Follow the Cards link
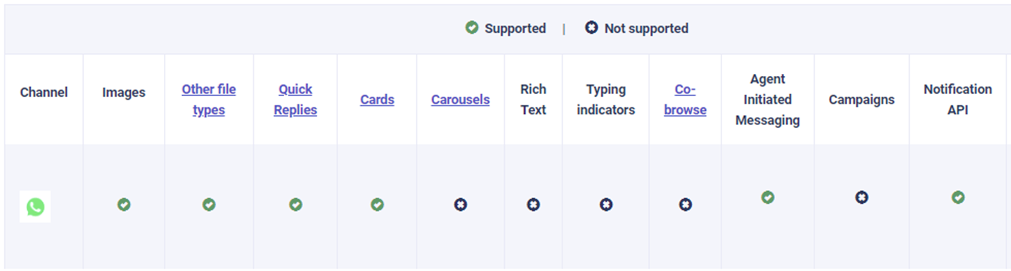The width and height of the screenshot is (1011, 271). 377,99
